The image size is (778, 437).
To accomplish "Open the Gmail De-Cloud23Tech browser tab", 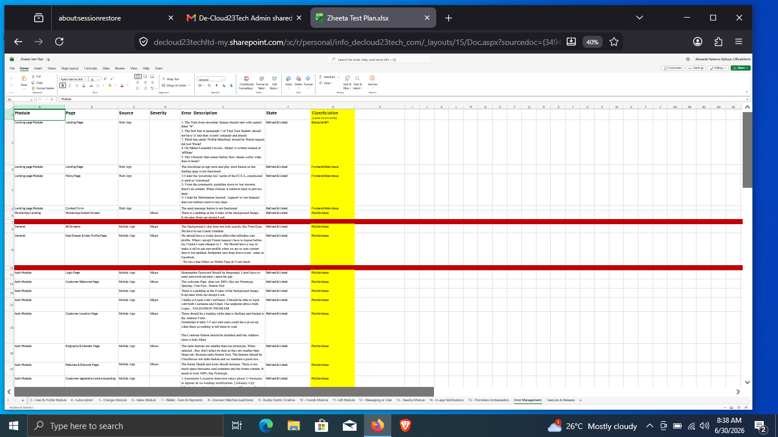I will [245, 18].
